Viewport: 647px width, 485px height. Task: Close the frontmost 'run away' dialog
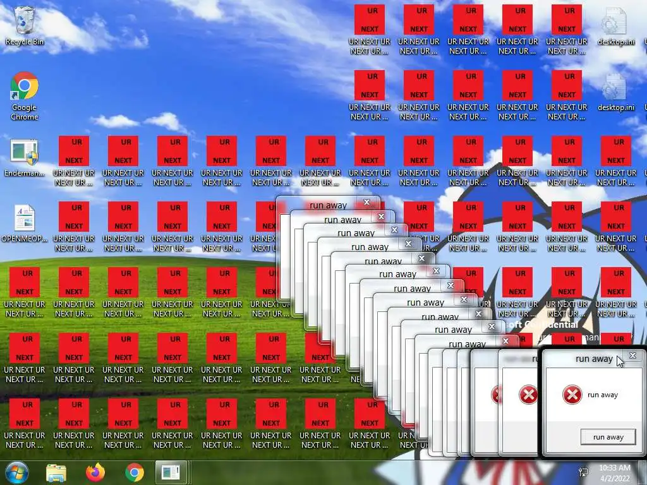pos(632,356)
